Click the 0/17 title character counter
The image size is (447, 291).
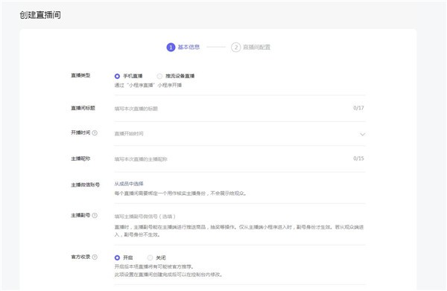point(358,108)
